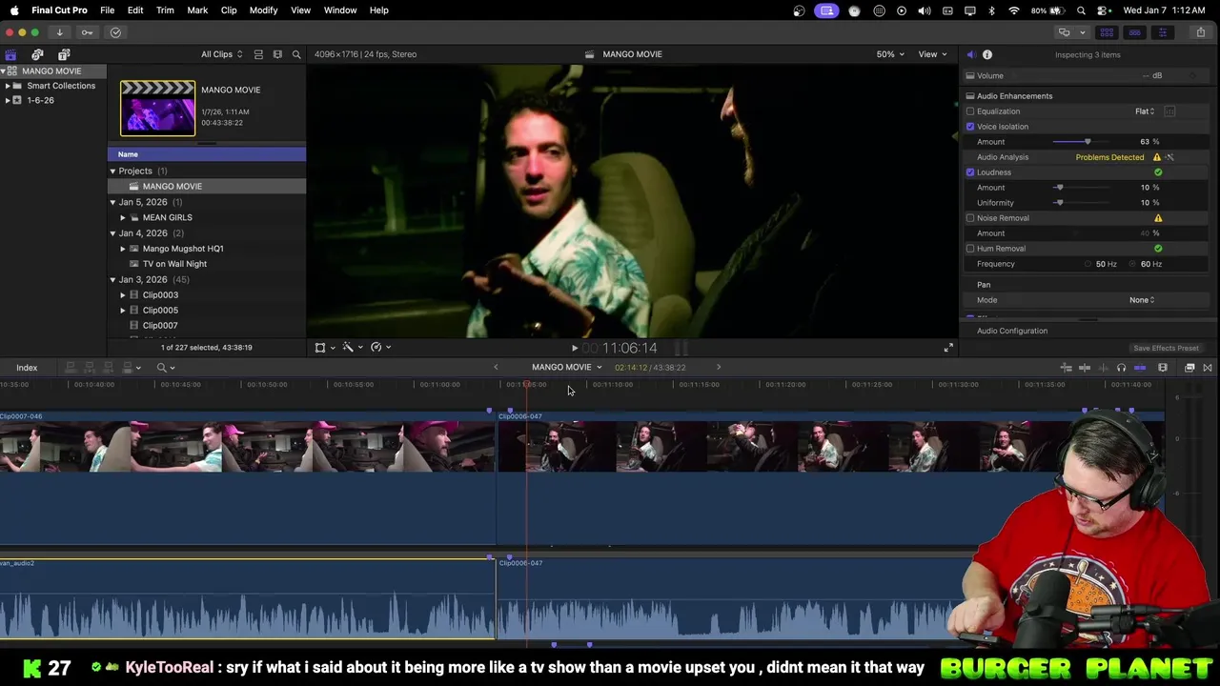Open the Modify menu

click(263, 10)
